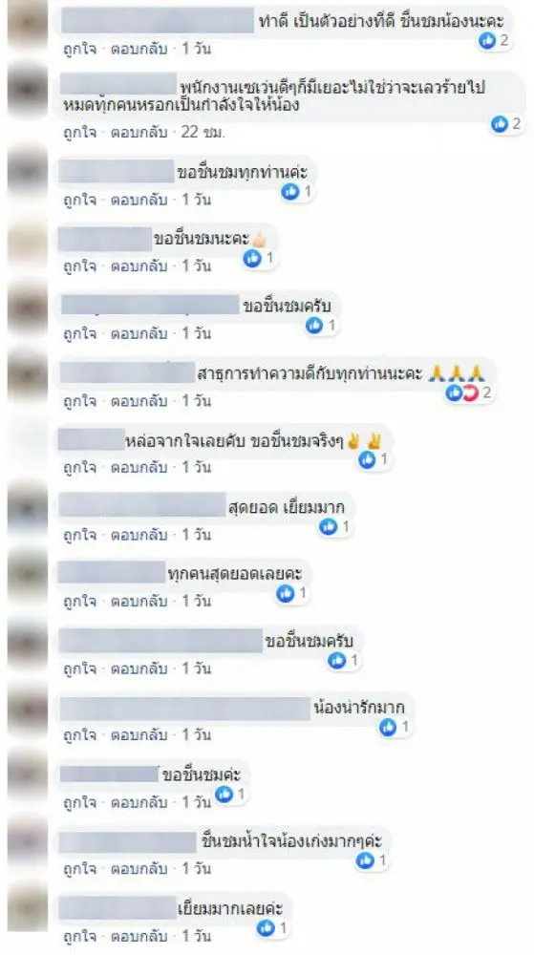Like the 'น้องน่ารักมาก' comment with ถูกใจ
This screenshot has height=955, width=534.
(x=79, y=735)
